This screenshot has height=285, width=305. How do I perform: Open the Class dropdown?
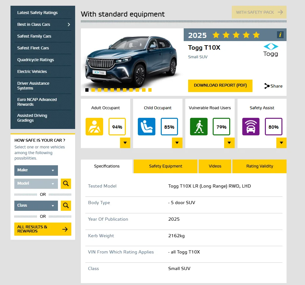(36, 206)
